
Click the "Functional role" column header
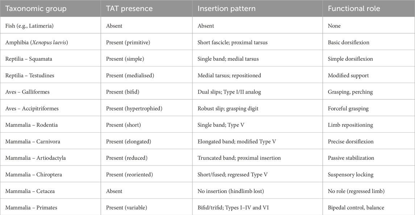(x=354, y=9)
